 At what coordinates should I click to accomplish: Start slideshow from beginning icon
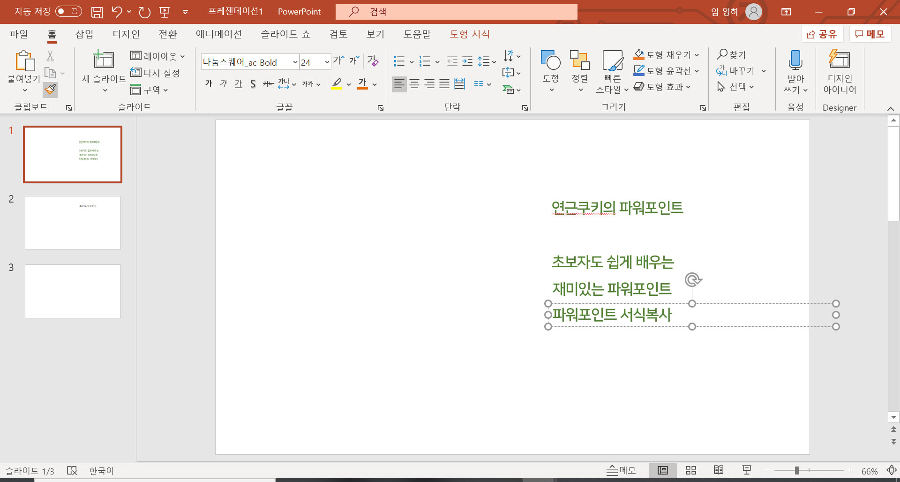(165, 12)
